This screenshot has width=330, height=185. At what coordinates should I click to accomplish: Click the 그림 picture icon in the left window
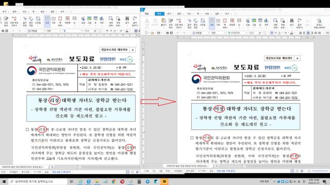(x=89, y=20)
